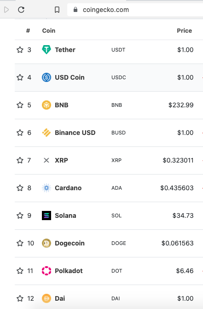Click the Polkadot logo icon

(46, 271)
